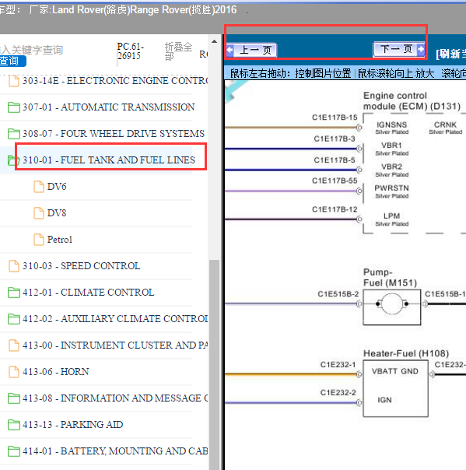Viewport: 466px width, 470px height.
Task: Click the 上一页 previous page button
Action: click(x=251, y=50)
